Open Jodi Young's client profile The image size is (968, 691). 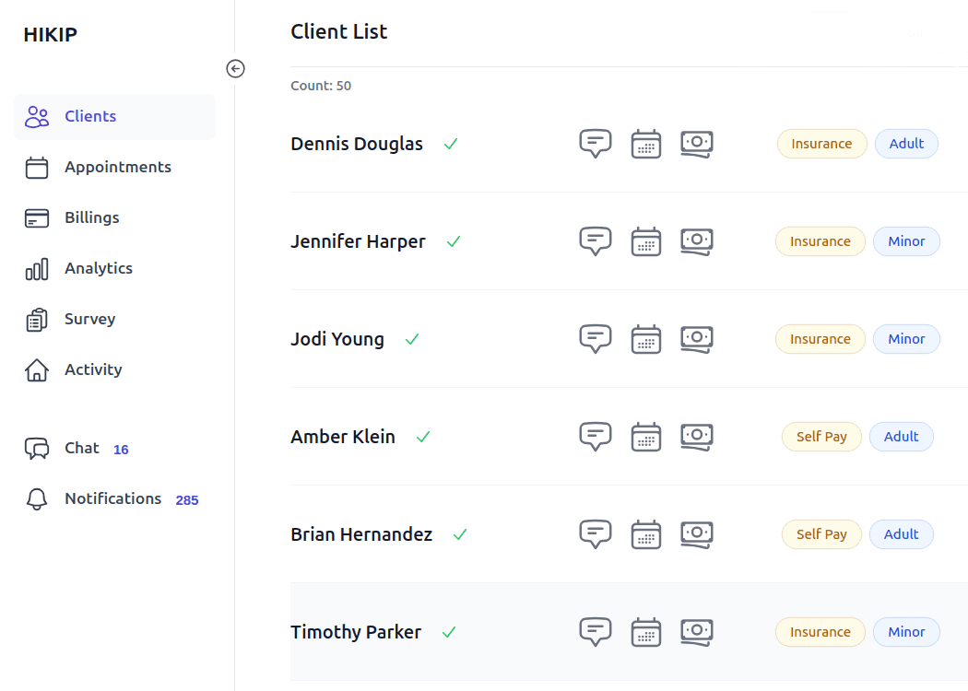click(x=337, y=339)
